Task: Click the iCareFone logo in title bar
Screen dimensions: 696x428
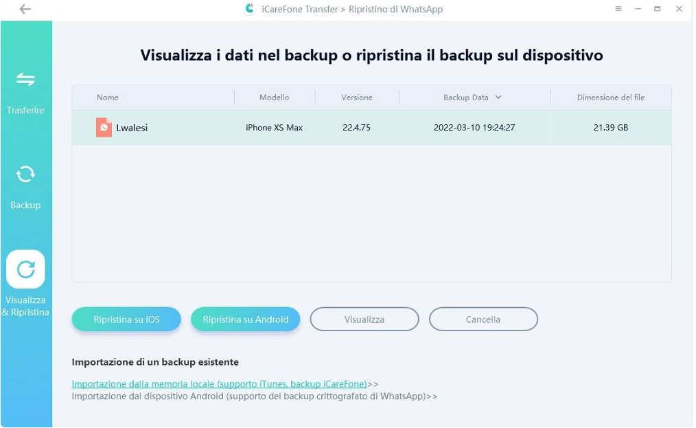Action: (x=250, y=9)
